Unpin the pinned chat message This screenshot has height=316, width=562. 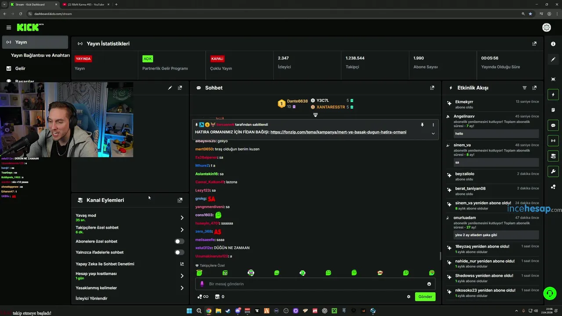(x=422, y=125)
